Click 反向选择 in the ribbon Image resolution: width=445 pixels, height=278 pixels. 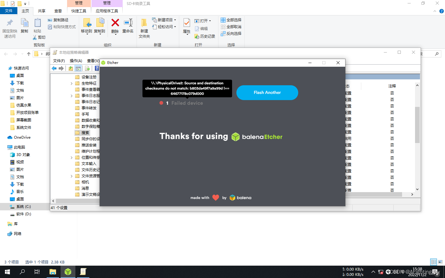click(231, 34)
